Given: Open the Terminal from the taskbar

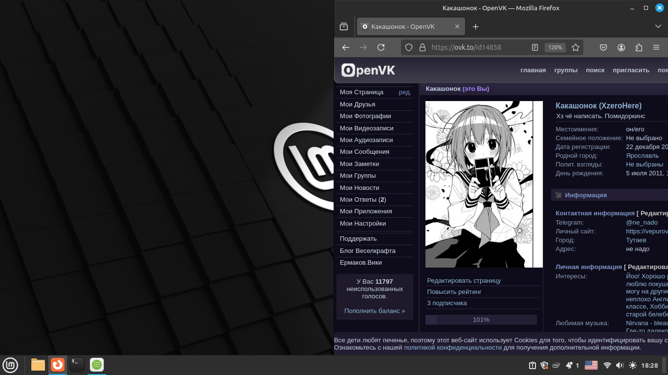Looking at the screenshot, I should pyautogui.click(x=77, y=365).
